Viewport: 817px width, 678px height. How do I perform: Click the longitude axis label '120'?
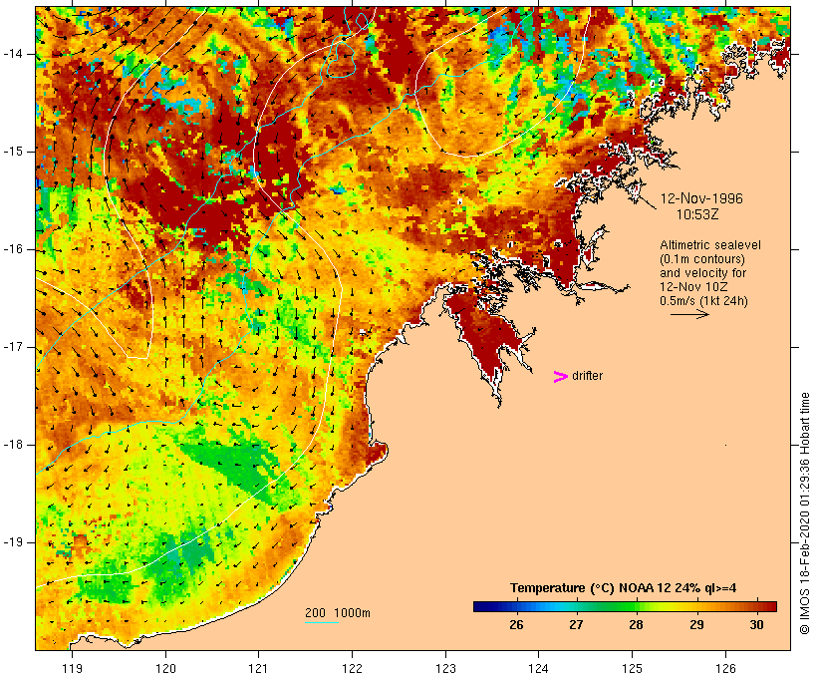pos(165,668)
